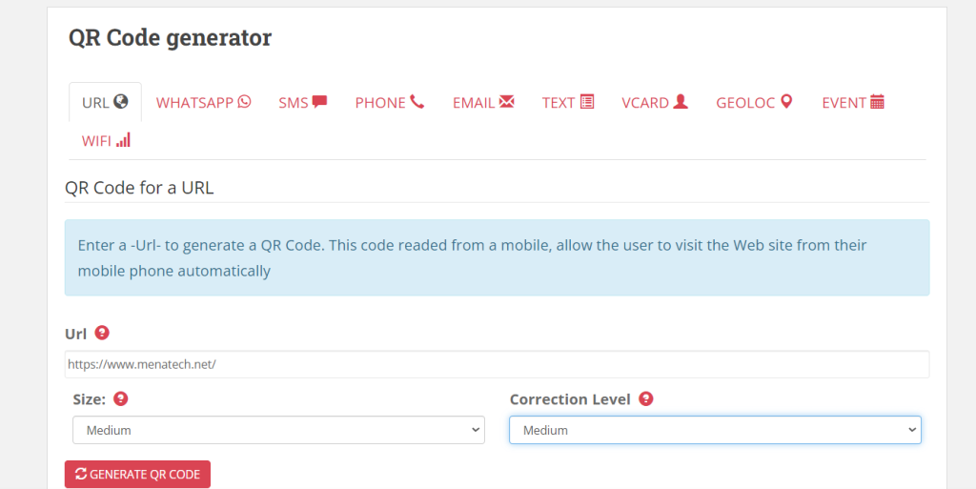The image size is (976, 489).
Task: Click the WhatsApp logo icon
Action: click(245, 101)
